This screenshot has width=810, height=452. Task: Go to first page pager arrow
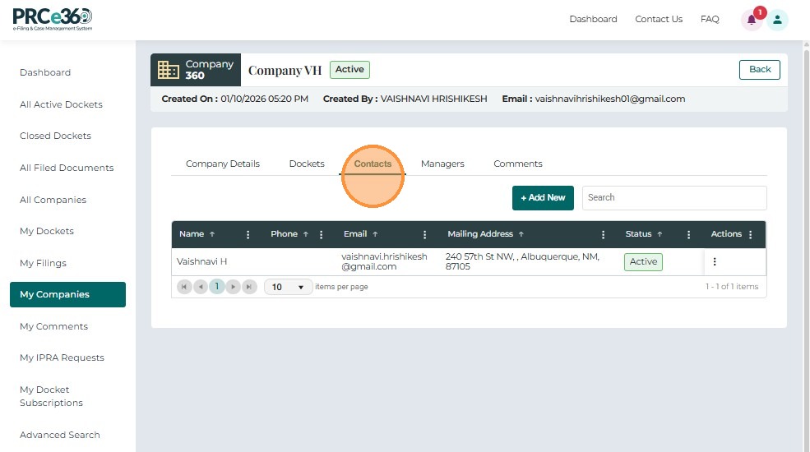coord(184,286)
